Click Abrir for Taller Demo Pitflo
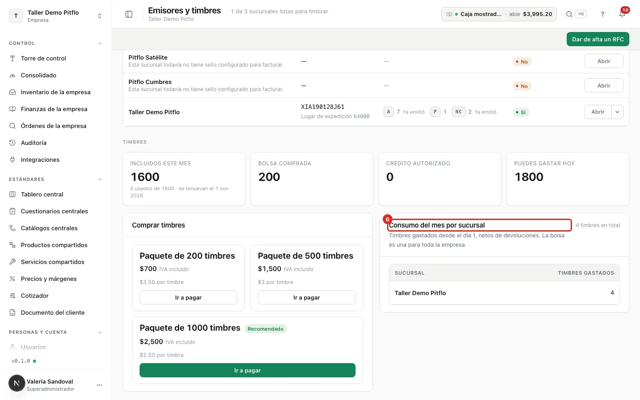The width and height of the screenshot is (640, 400). tap(598, 112)
